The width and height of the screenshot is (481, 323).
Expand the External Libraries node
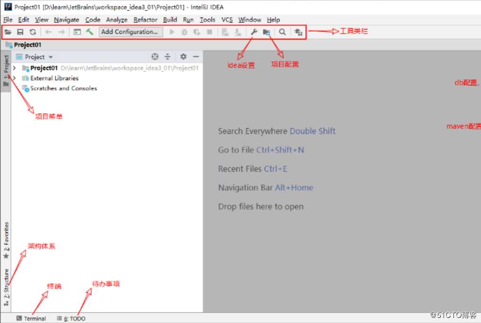point(14,78)
